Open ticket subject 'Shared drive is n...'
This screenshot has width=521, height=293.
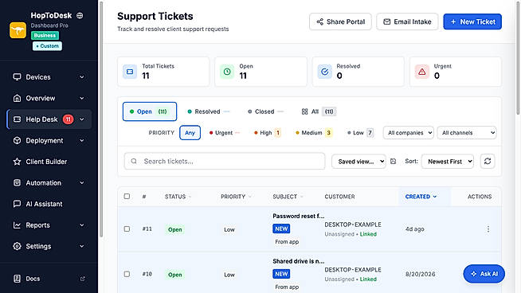[299, 261]
